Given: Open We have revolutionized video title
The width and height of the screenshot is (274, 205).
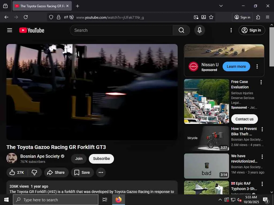Looking at the screenshot, I should tap(244, 159).
